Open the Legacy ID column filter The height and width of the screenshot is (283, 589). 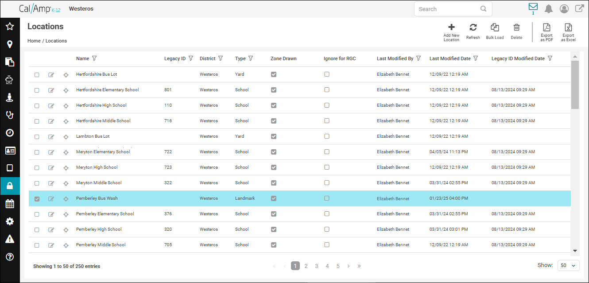pyautogui.click(x=191, y=58)
